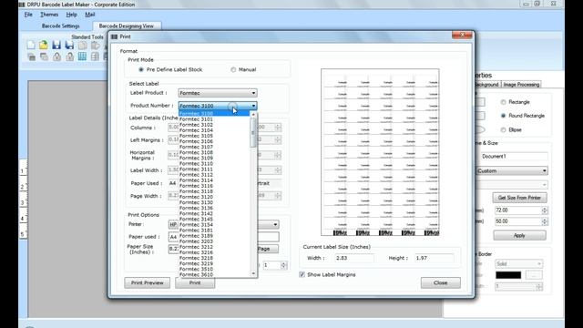Click the Width field showing 2.83

coord(354,258)
